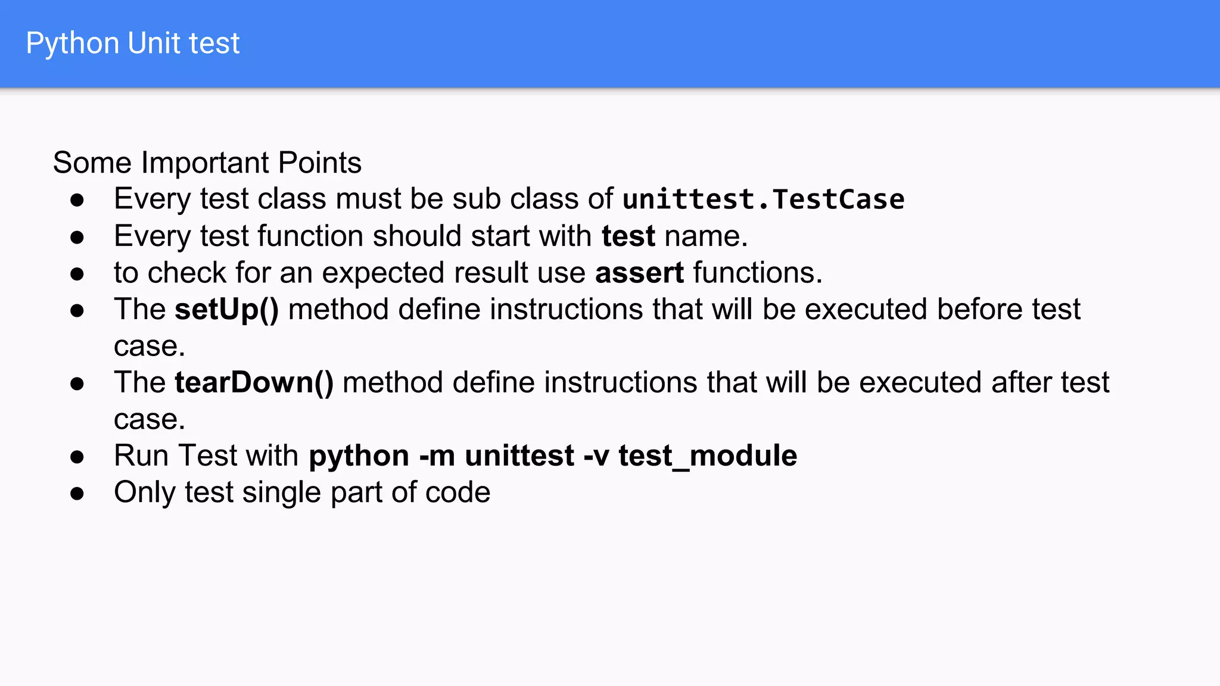Click the words 'executed before test'
The width and height of the screenshot is (1220, 686).
pyautogui.click(x=942, y=310)
